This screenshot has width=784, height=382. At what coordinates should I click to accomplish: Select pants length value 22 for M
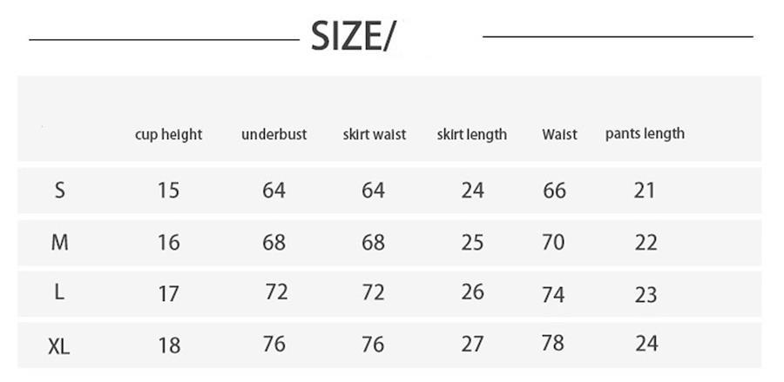[x=645, y=243]
